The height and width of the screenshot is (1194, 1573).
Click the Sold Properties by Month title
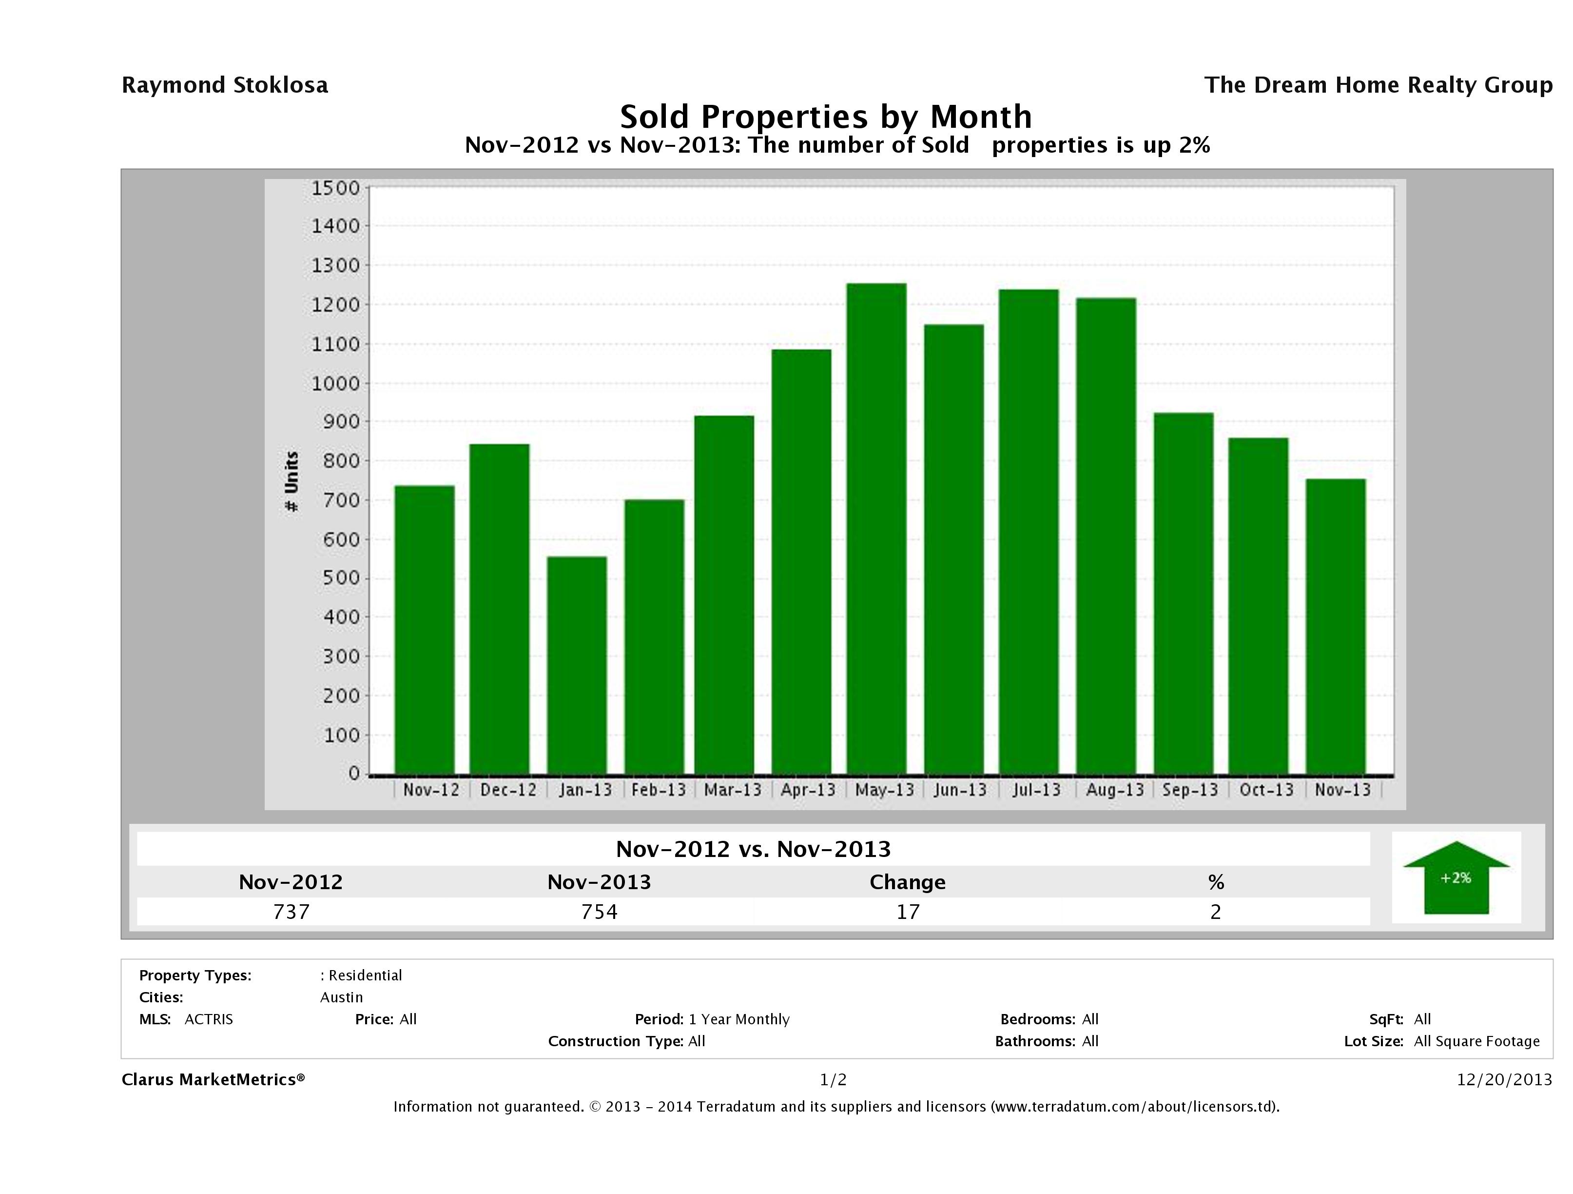[826, 116]
